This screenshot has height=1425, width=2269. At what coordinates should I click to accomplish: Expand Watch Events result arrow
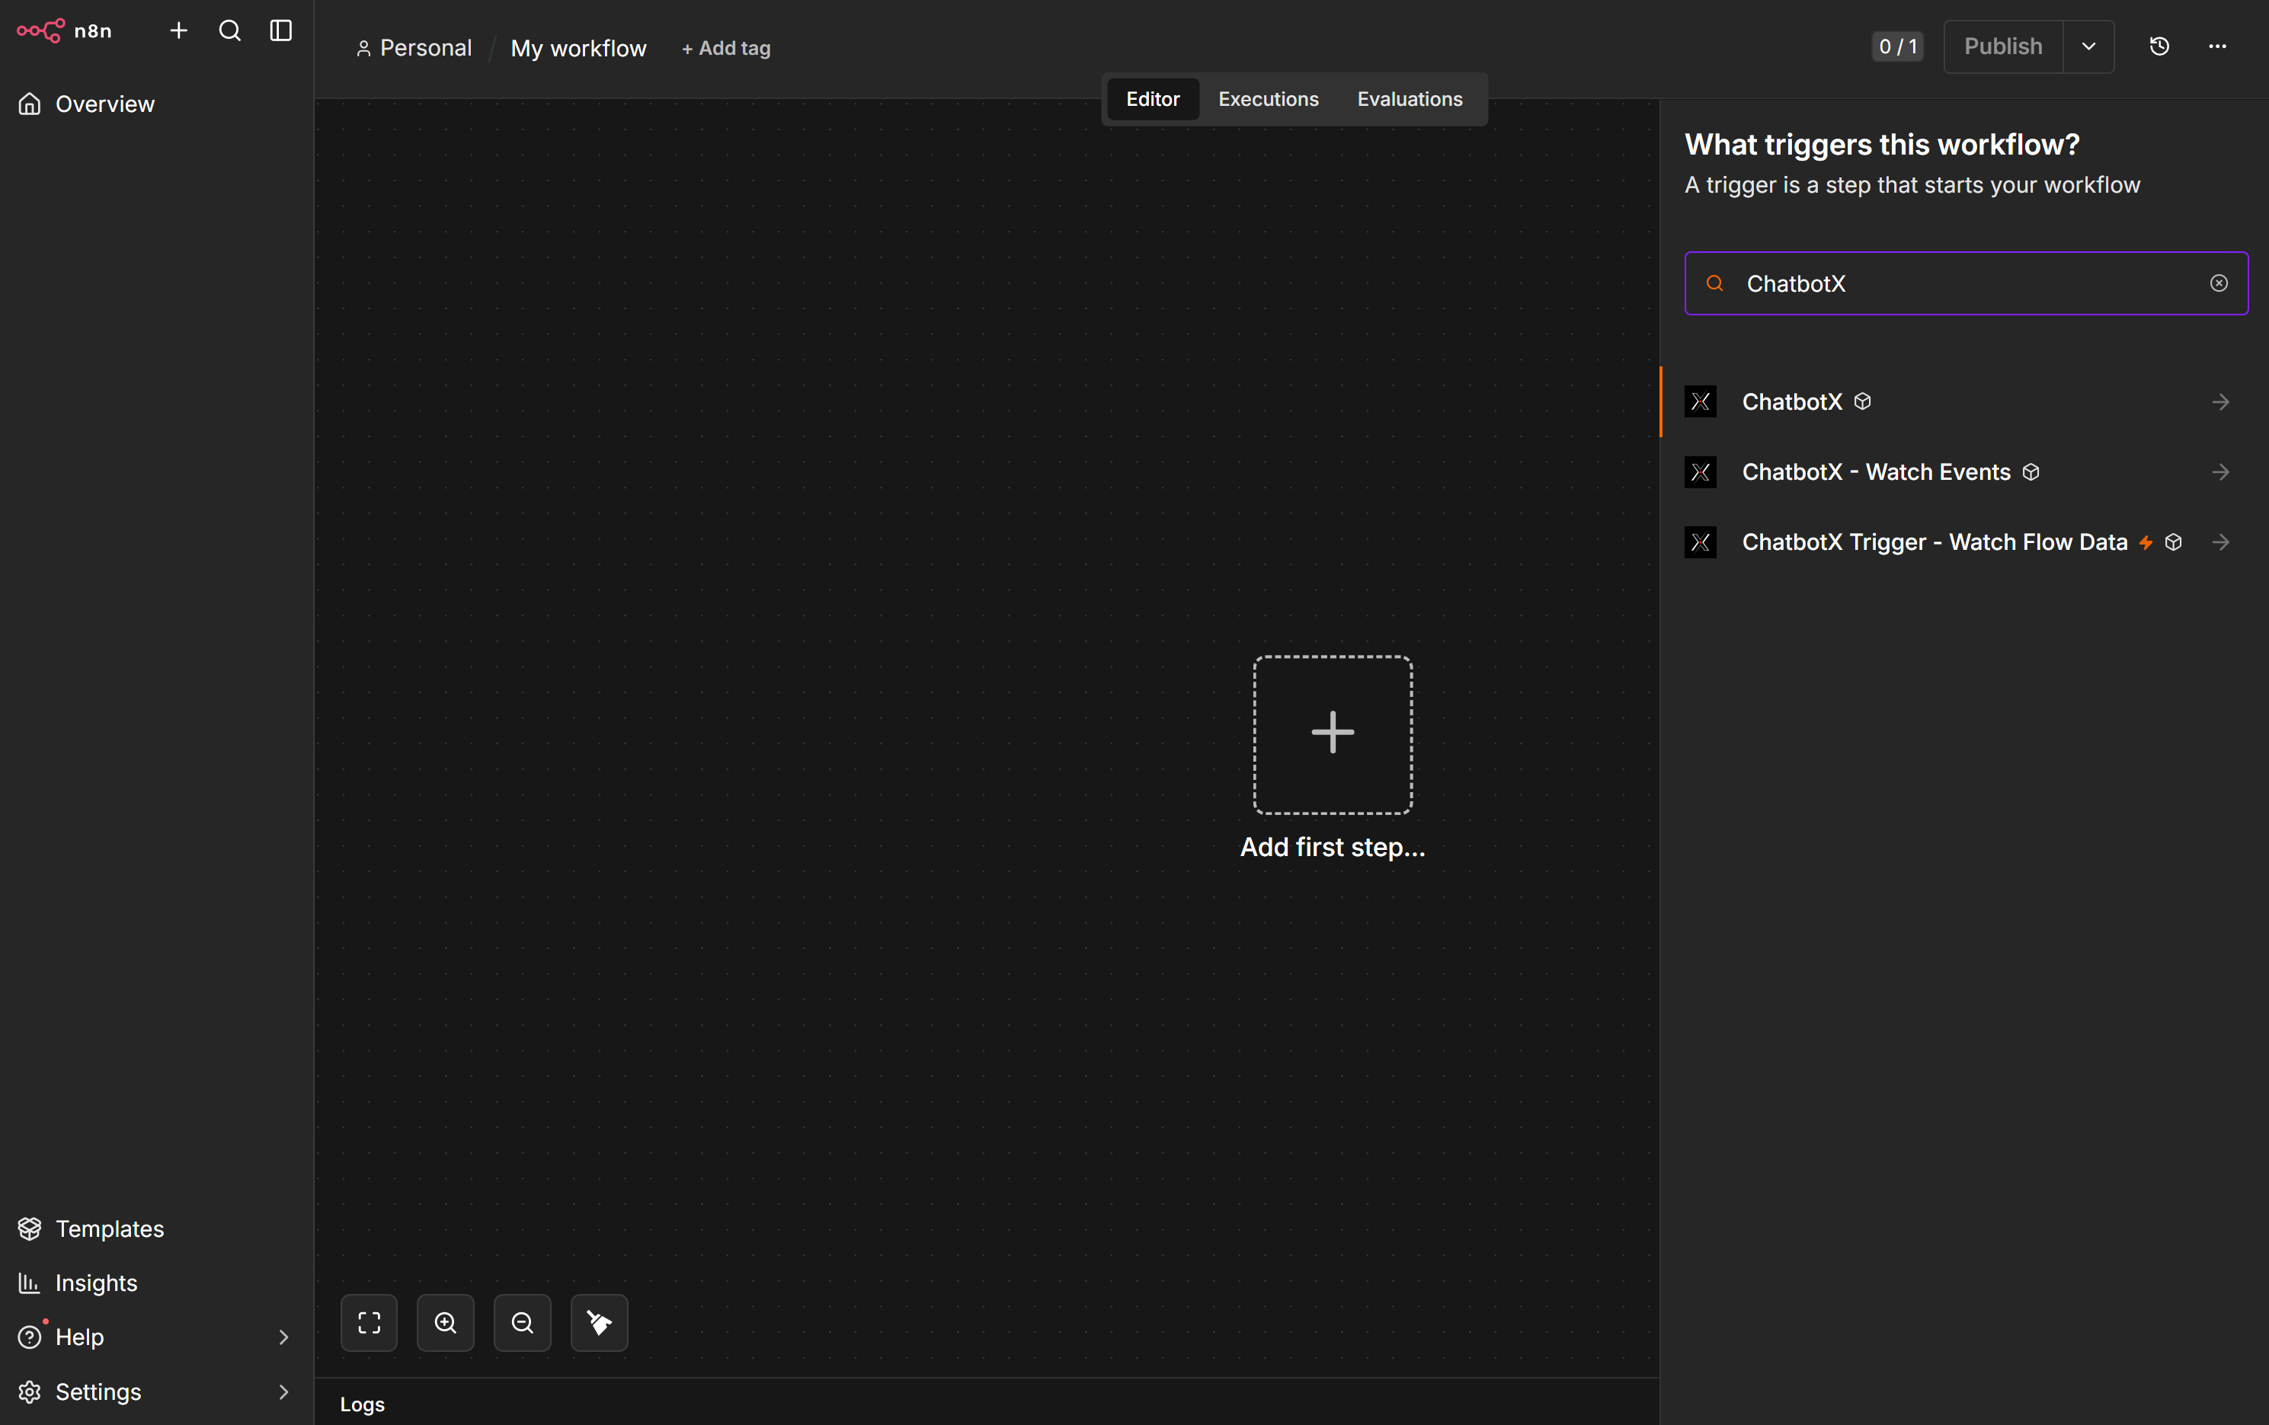click(x=2221, y=472)
